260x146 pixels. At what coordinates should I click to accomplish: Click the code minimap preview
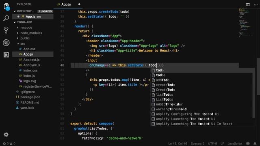point(245,22)
